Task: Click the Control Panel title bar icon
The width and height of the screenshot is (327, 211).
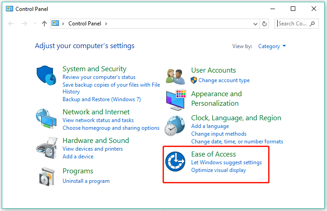Action: tap(10, 9)
